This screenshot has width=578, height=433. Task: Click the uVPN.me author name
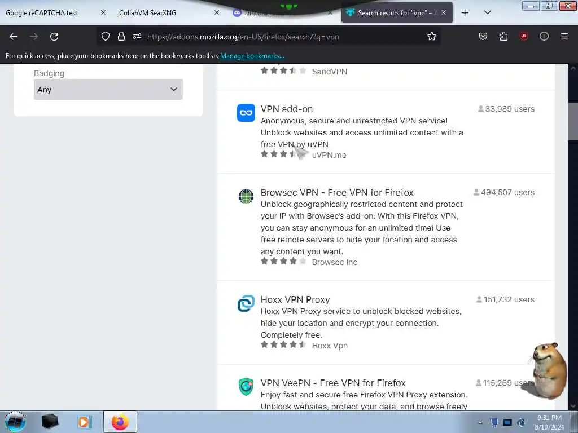click(329, 155)
